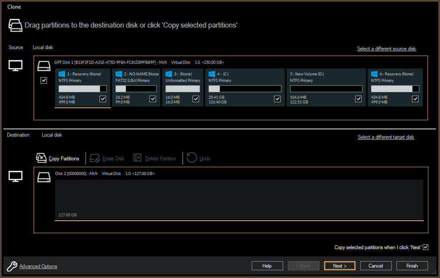Uncheck the 4 - (C:) partition checkbox
440x278 pixels.
click(x=277, y=99)
